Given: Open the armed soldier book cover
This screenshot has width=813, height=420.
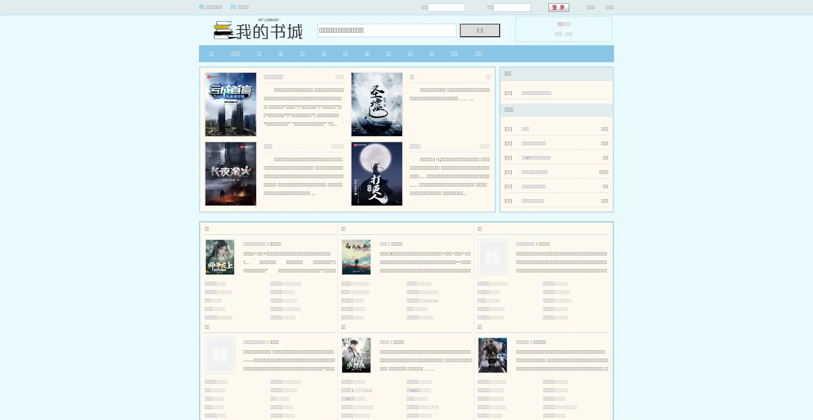Looking at the screenshot, I should (492, 355).
